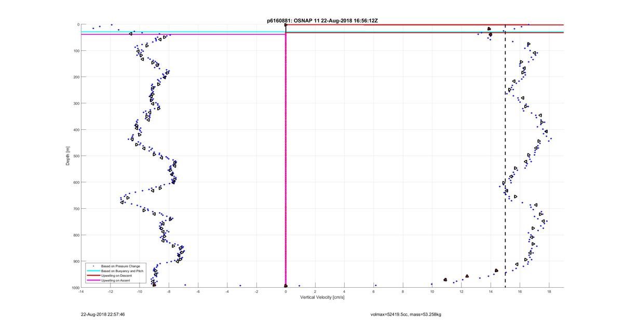This screenshot has width=623, height=323.
Task: Select legend entry 'Based on Pressure Change'
Action: 120,266
